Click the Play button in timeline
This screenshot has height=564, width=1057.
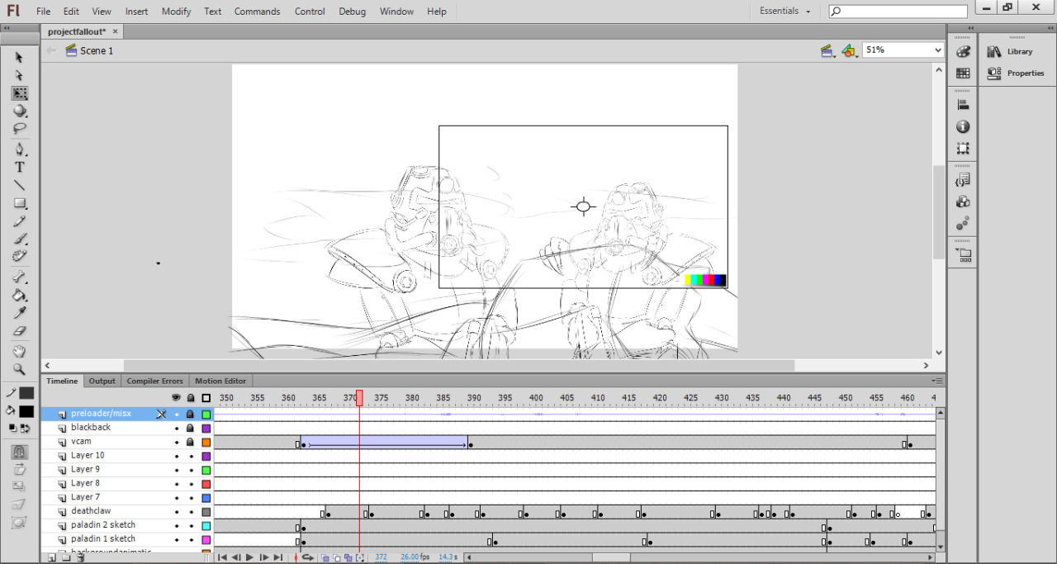click(249, 557)
